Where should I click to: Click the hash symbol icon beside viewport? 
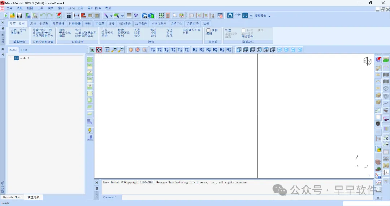point(90,137)
